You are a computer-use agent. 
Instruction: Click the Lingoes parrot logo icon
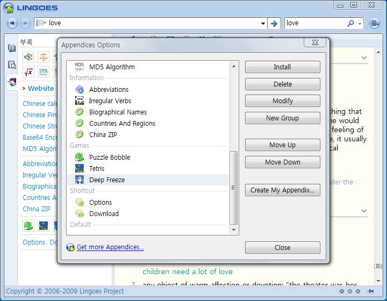9,8
